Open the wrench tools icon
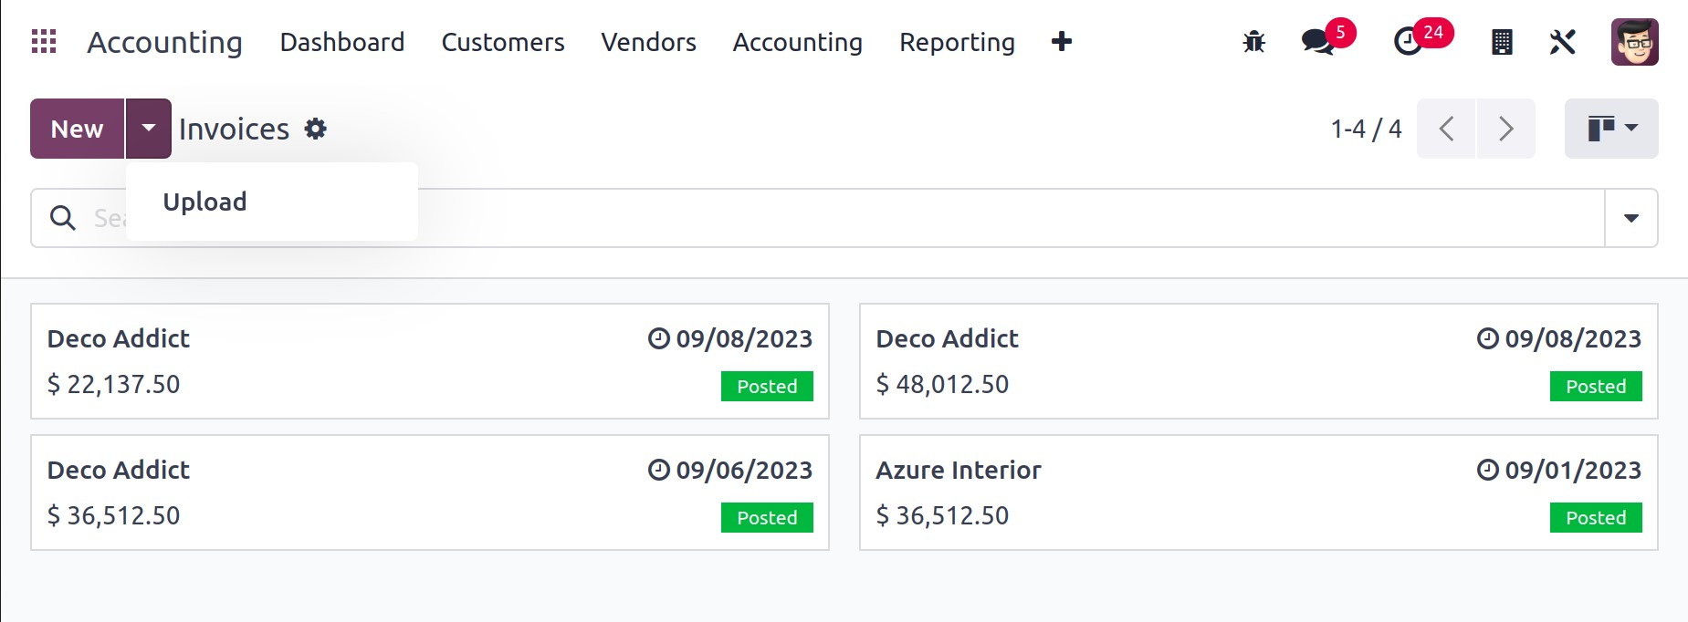 (1562, 42)
